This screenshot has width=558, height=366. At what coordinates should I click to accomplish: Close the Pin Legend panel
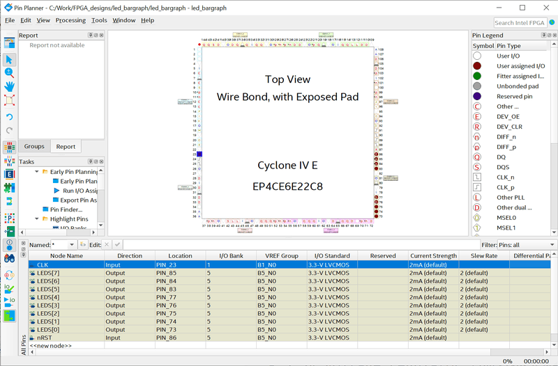tap(555, 35)
